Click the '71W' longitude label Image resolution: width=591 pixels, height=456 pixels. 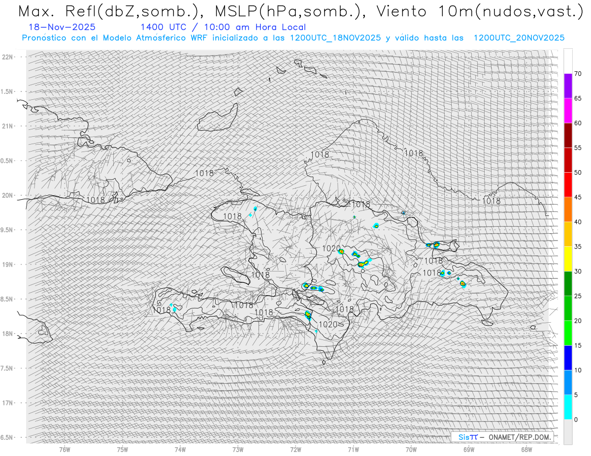pos(354,449)
